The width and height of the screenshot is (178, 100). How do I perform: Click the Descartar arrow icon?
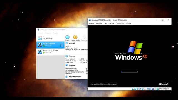point(84,37)
